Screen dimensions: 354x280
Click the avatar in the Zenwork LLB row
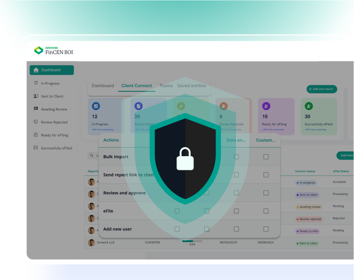91,243
